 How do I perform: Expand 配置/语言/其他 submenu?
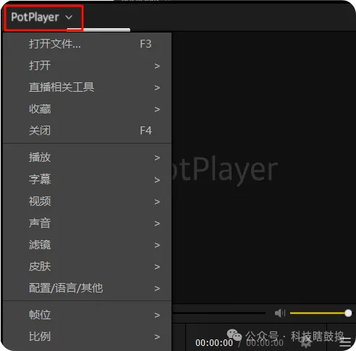click(x=88, y=288)
